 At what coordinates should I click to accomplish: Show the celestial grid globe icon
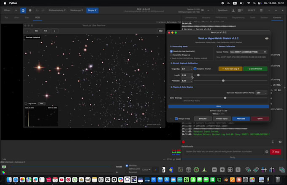point(188,170)
